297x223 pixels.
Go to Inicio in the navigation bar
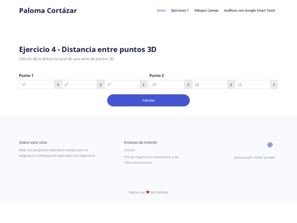coord(161,10)
